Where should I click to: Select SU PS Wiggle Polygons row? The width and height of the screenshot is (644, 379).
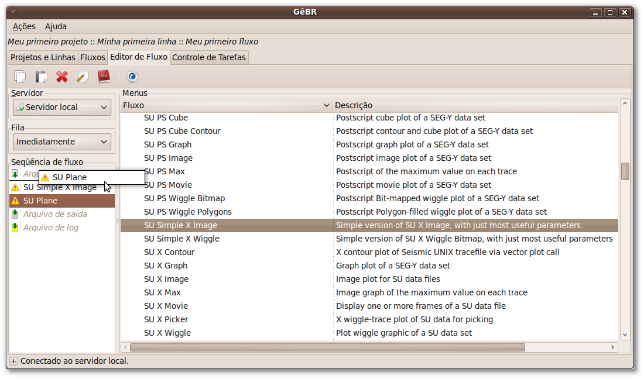point(369,212)
